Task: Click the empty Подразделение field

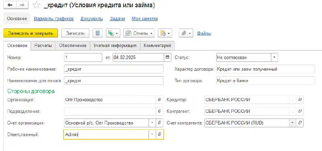Action: [110, 111]
